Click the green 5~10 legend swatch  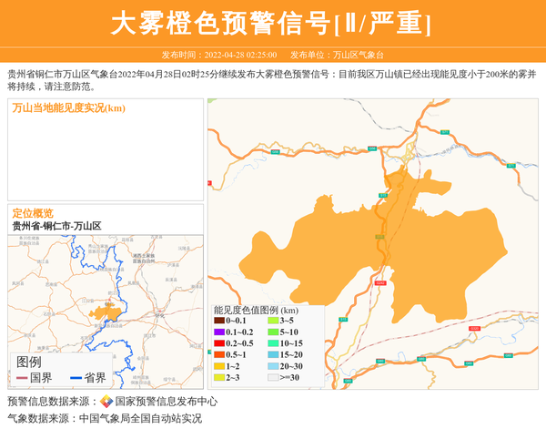(273, 332)
